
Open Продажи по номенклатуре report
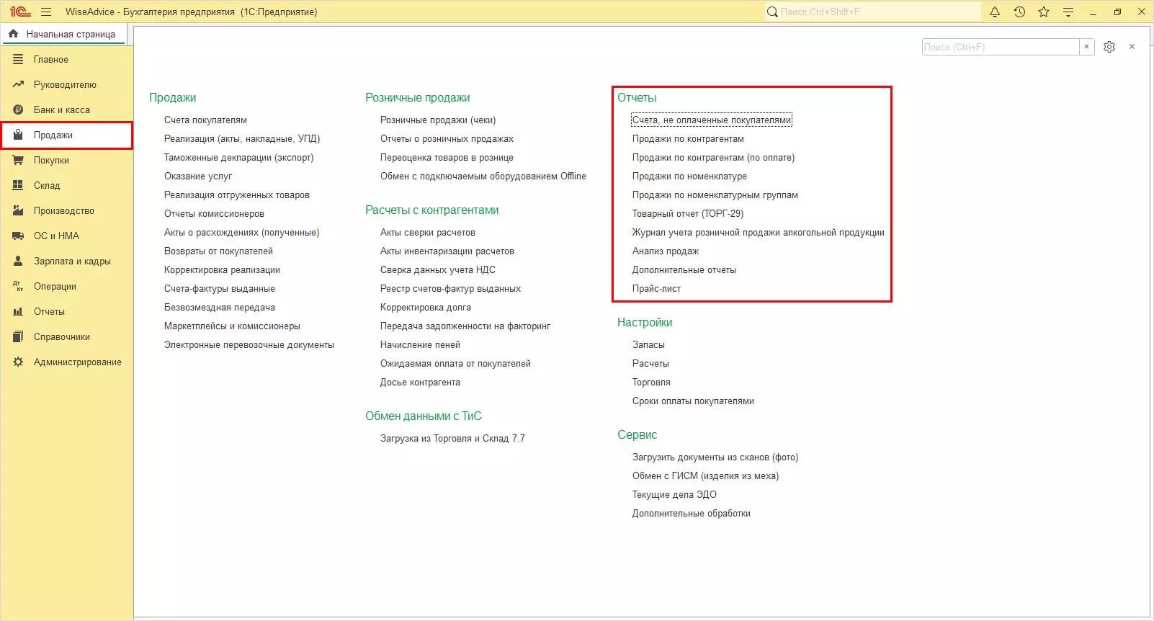[689, 176]
